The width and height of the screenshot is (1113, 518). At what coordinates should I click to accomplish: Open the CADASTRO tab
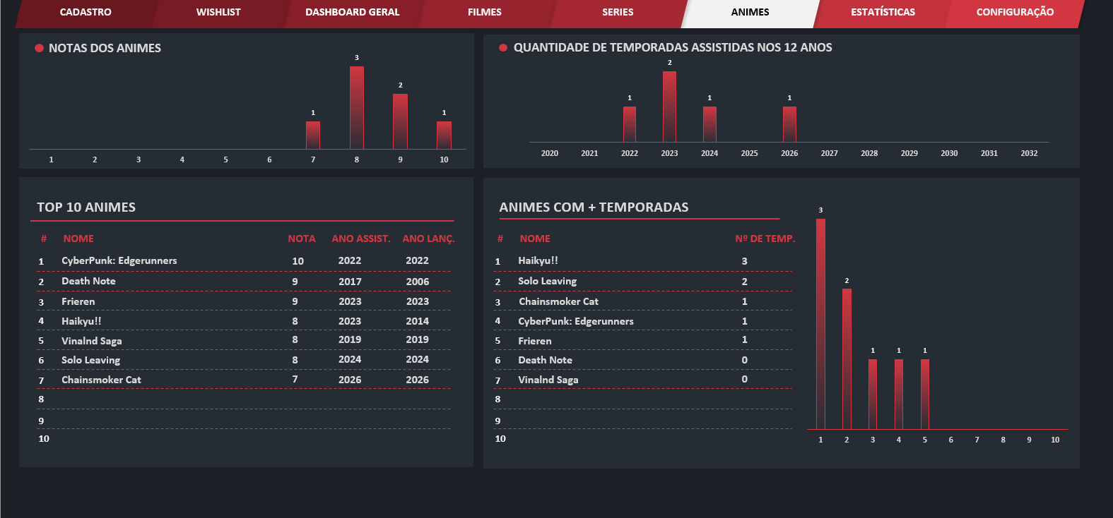[x=86, y=13]
